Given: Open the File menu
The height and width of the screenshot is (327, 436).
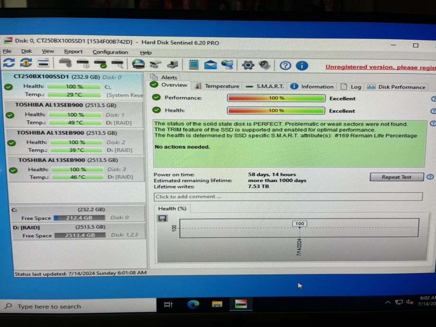Looking at the screenshot, I should tap(7, 51).
